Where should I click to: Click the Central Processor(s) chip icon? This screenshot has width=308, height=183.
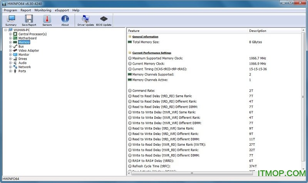[x=15, y=34]
